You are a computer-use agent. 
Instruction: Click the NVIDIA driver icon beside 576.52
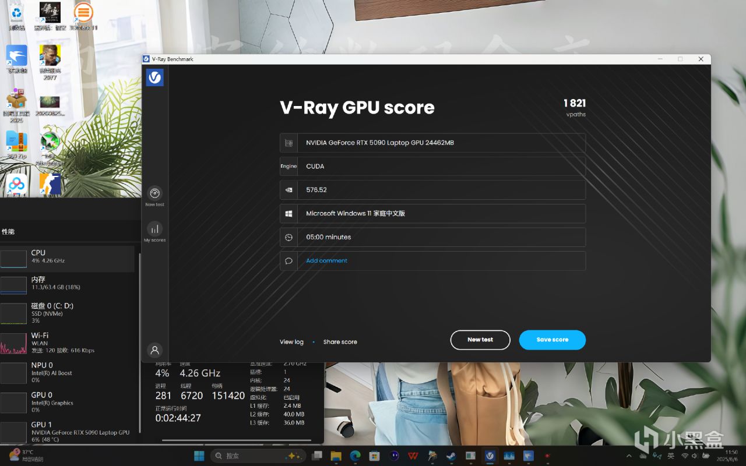click(x=288, y=190)
